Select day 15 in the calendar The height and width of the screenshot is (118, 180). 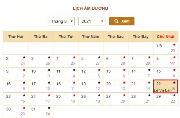pos(166,74)
